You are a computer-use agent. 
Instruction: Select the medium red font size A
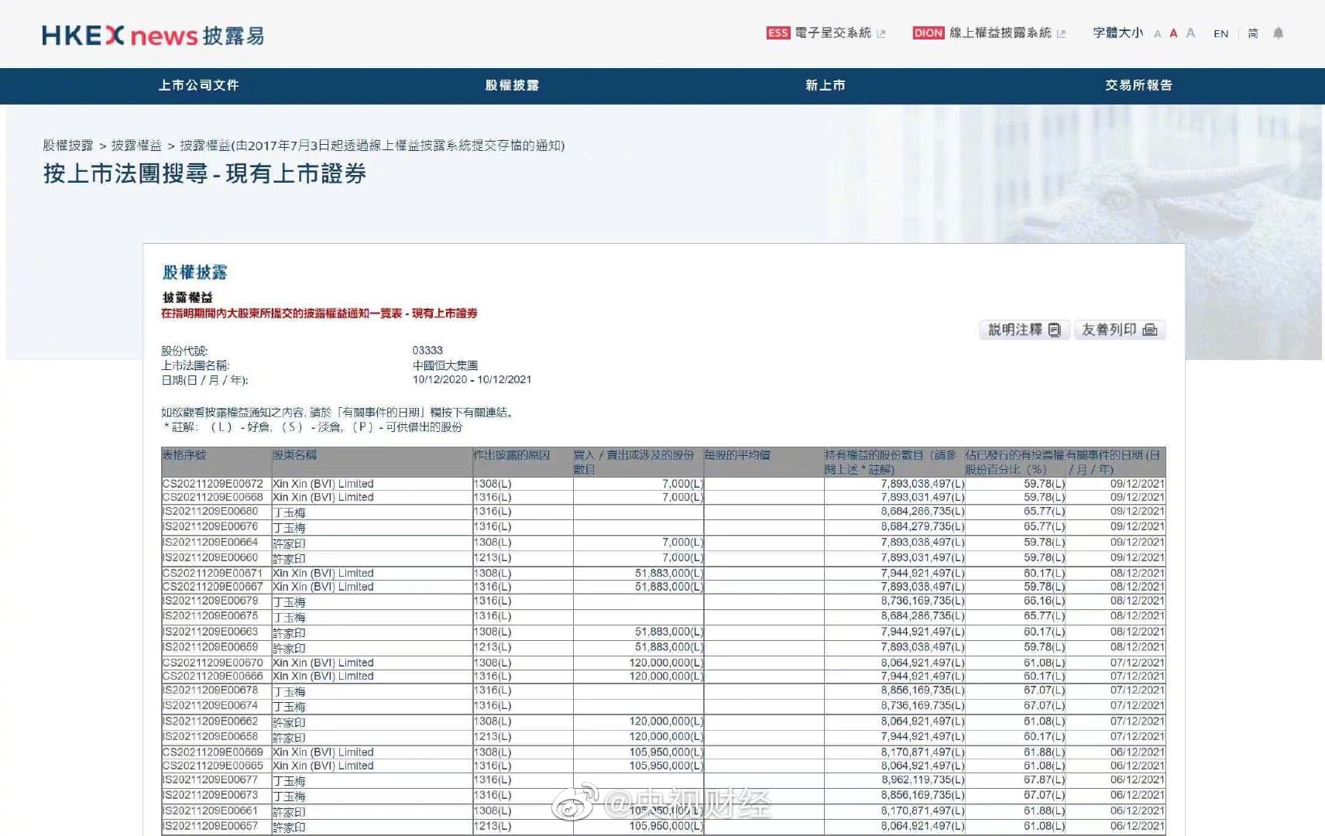click(1173, 33)
